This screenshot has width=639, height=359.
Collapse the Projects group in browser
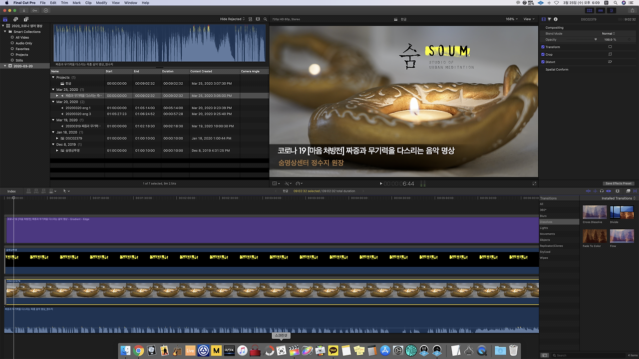tap(53, 77)
